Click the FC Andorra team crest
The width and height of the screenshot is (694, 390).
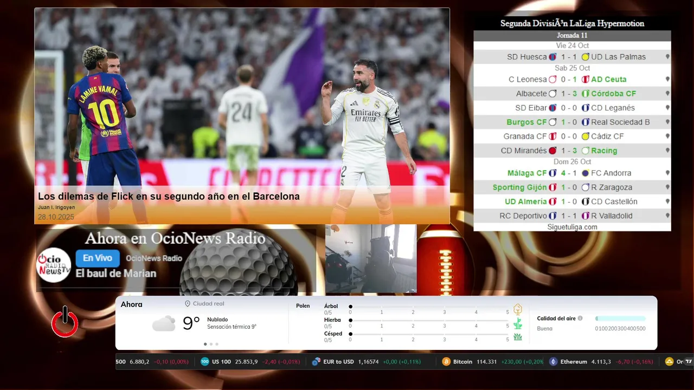click(x=585, y=173)
